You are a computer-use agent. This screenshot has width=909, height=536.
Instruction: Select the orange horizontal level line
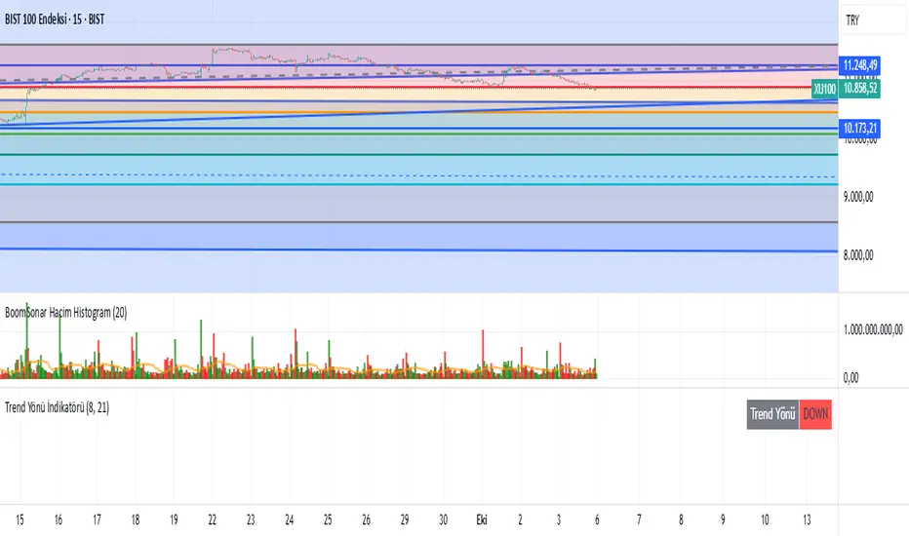pos(418,112)
